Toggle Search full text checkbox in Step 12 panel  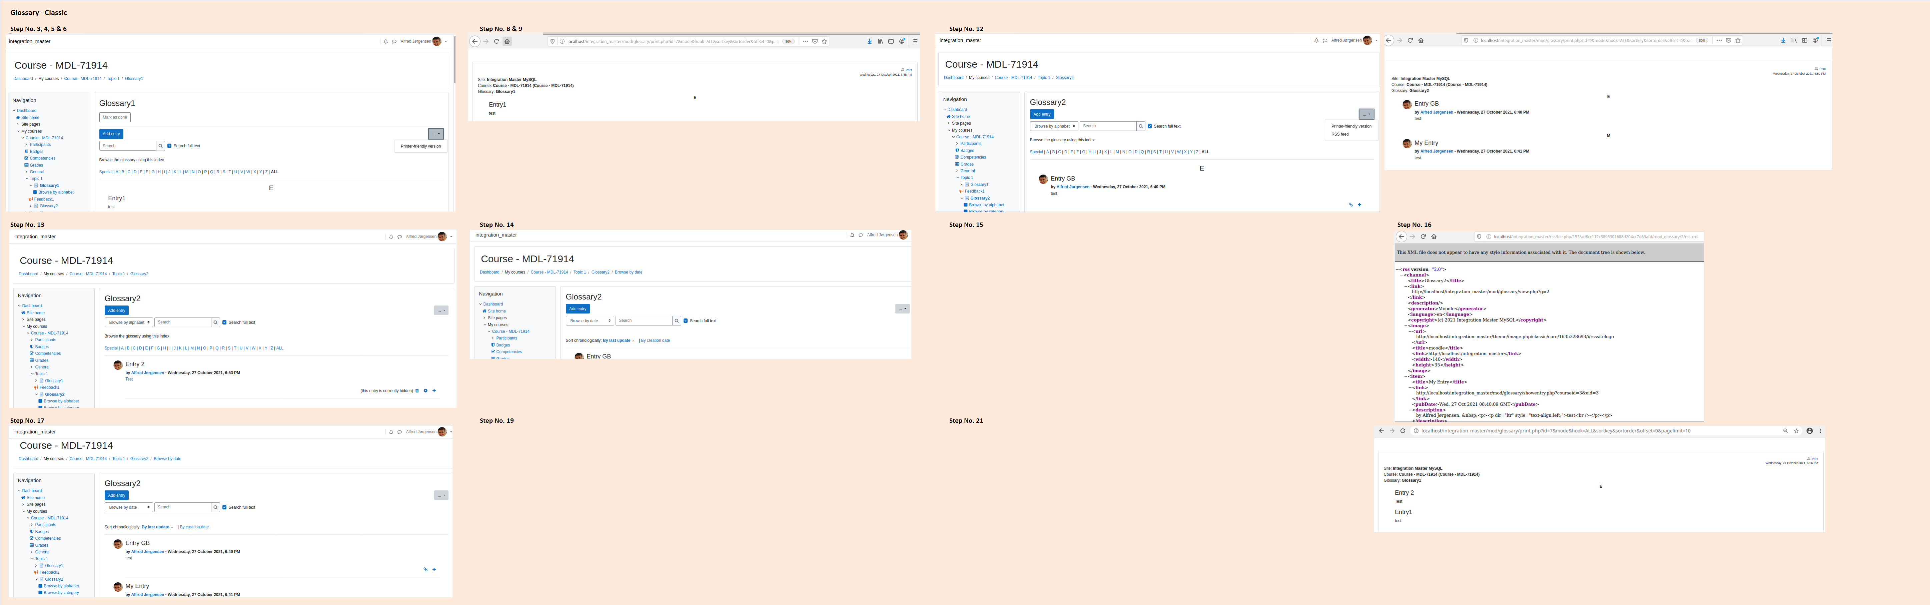pyautogui.click(x=1149, y=126)
